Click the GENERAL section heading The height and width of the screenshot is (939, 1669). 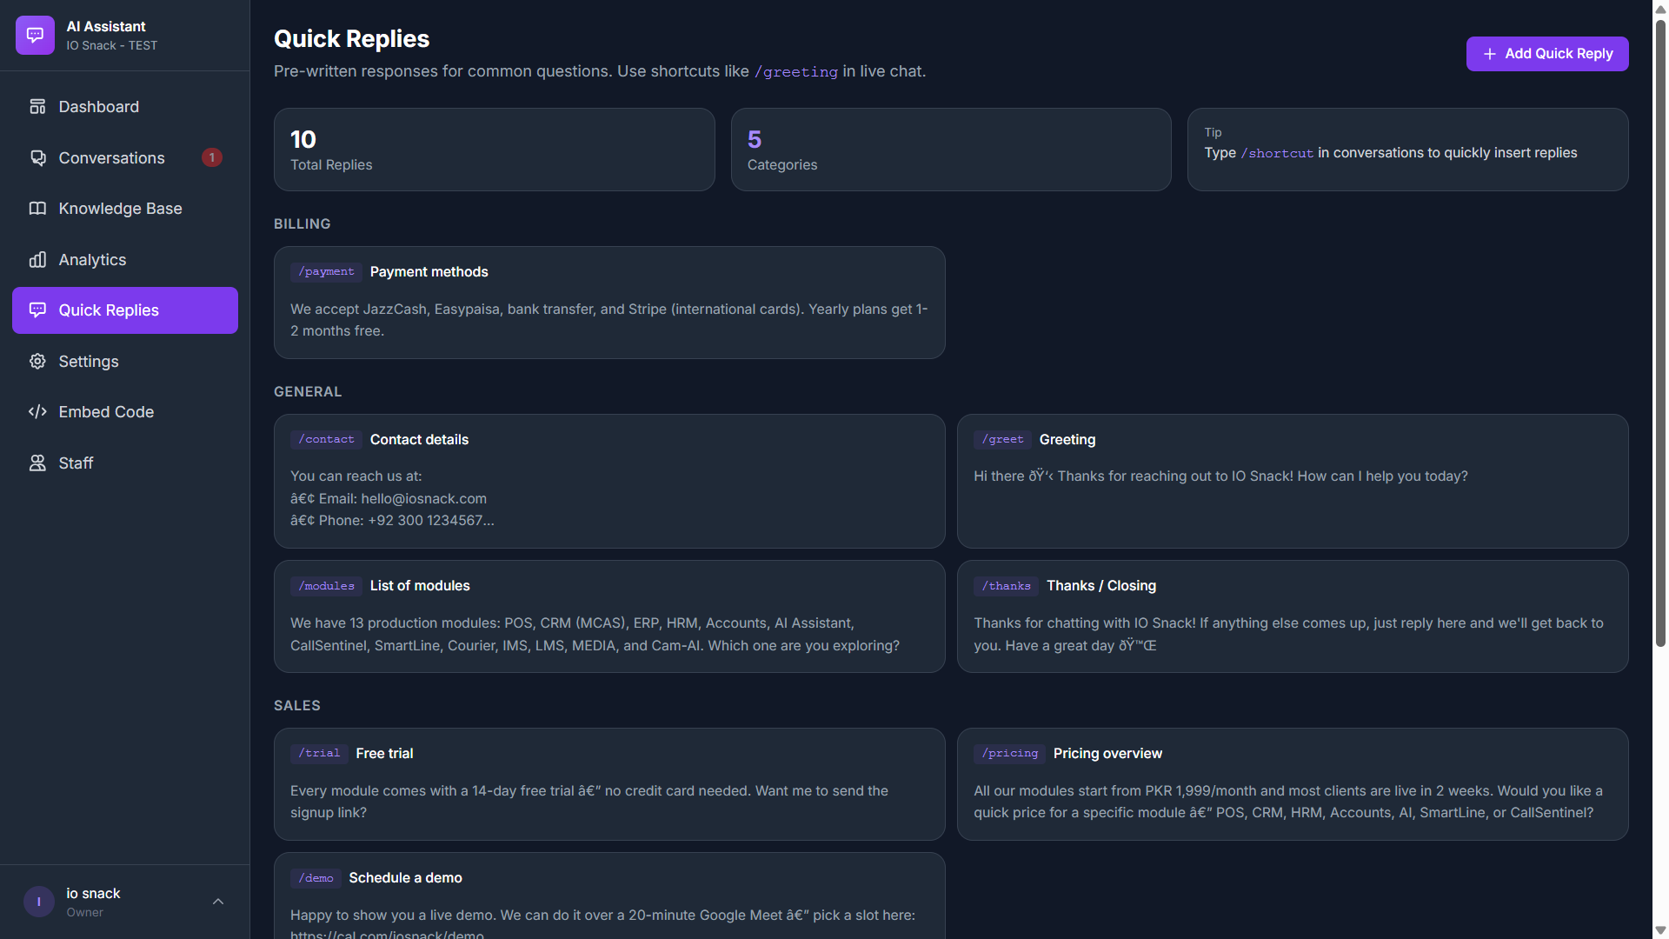pyautogui.click(x=308, y=392)
